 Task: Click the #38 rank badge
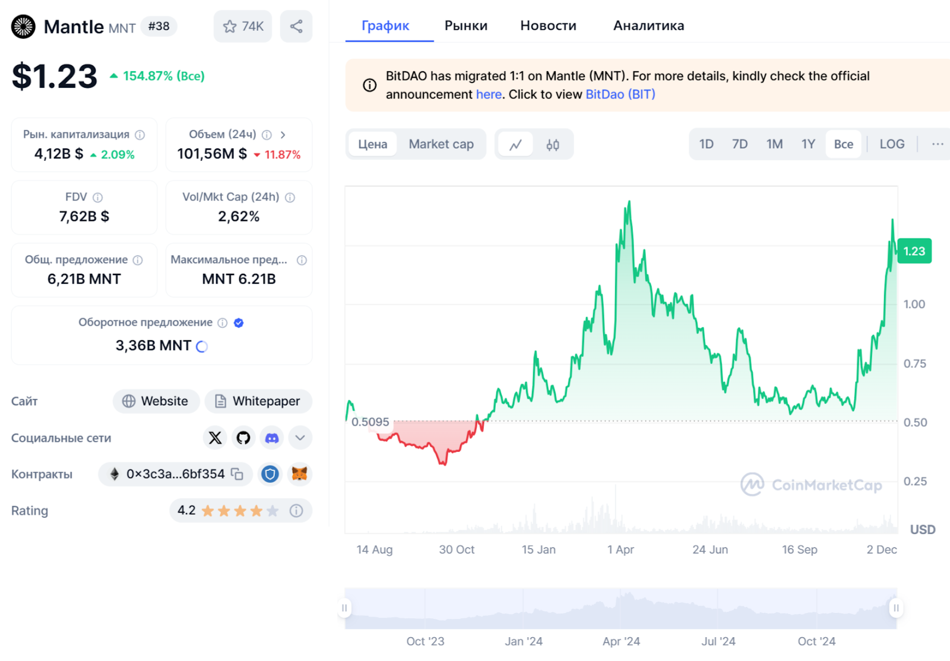[159, 26]
